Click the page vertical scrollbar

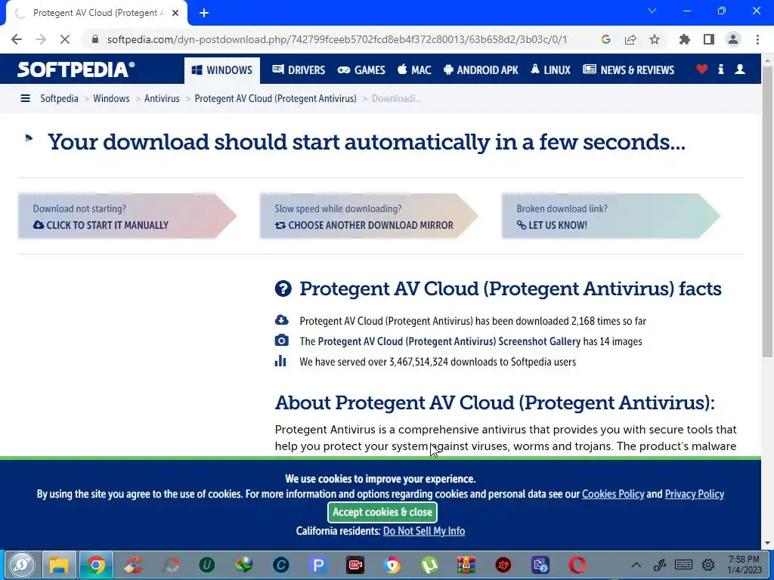(x=767, y=212)
